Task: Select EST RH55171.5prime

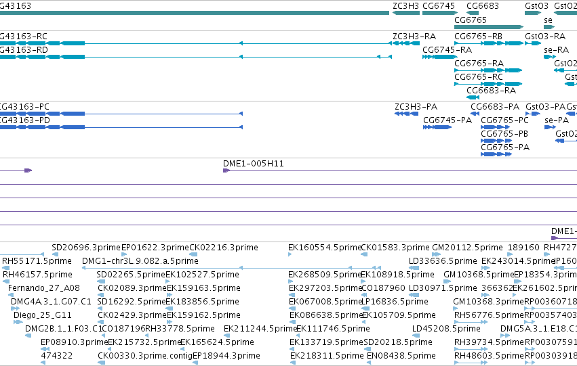Action: [x=6, y=268]
